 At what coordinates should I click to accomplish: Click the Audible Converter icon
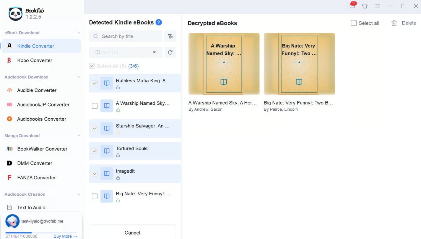[9, 90]
